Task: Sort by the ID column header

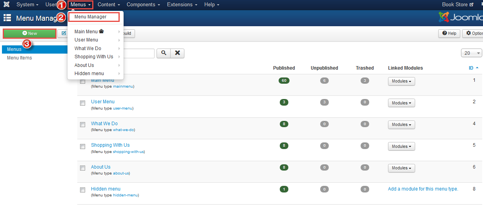Action: [x=473, y=68]
